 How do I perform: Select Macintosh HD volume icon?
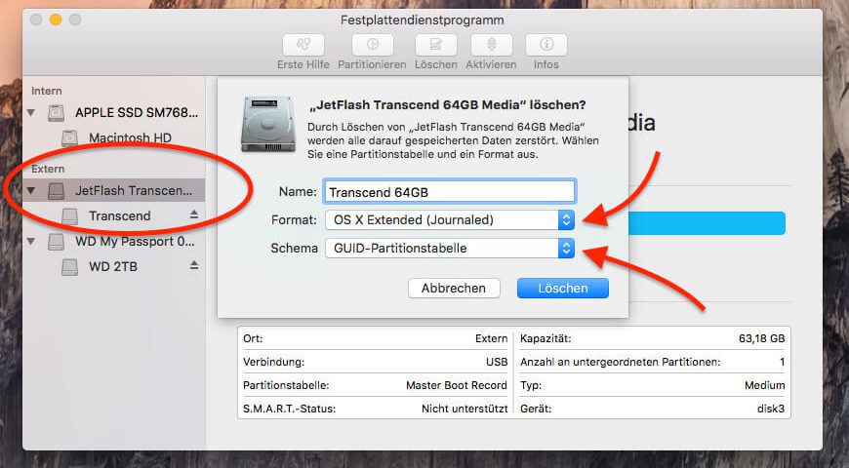point(69,138)
